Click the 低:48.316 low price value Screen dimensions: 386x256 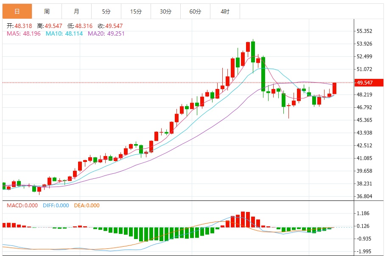click(x=80, y=26)
